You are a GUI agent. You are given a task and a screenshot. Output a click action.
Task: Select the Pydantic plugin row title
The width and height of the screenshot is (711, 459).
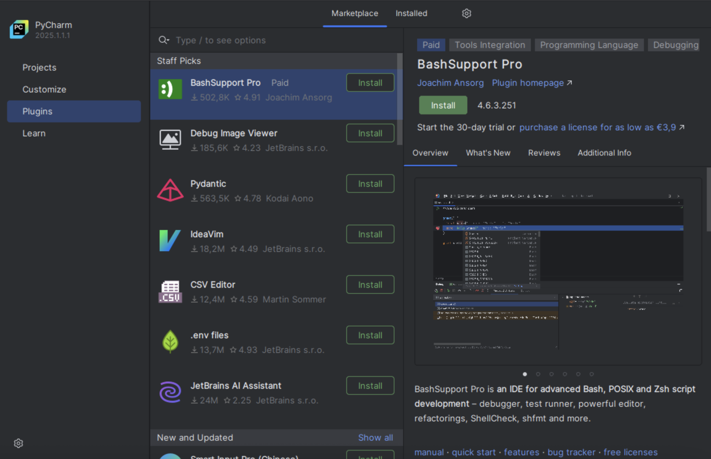point(208,184)
